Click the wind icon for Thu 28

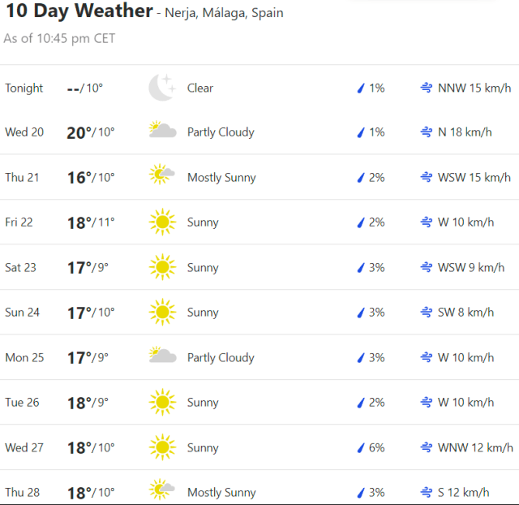(x=426, y=492)
